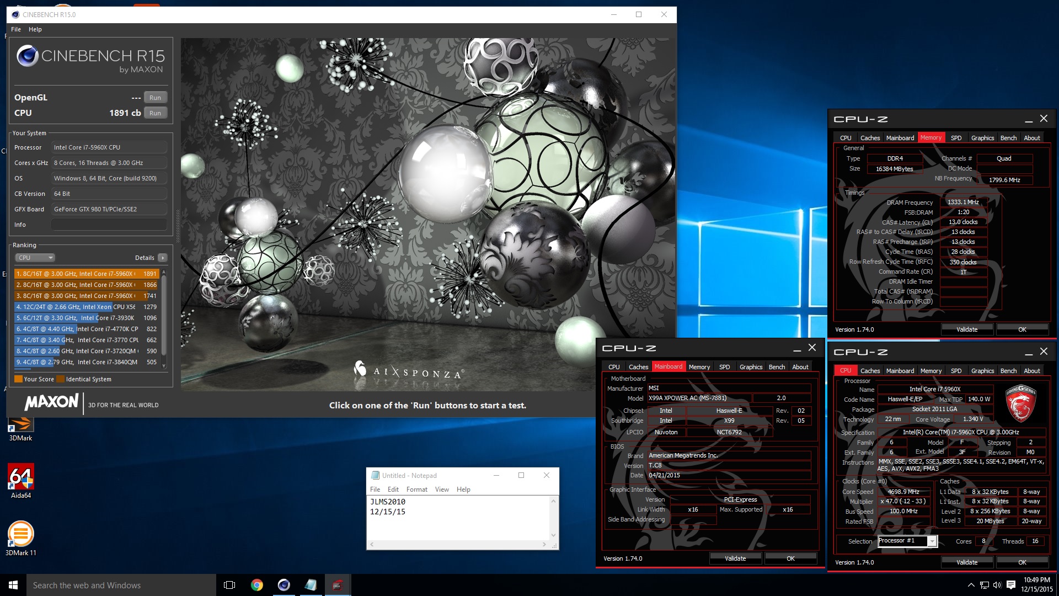Click the Cinebench title bar icon
Screen dimensions: 1059x596
tap(15, 15)
